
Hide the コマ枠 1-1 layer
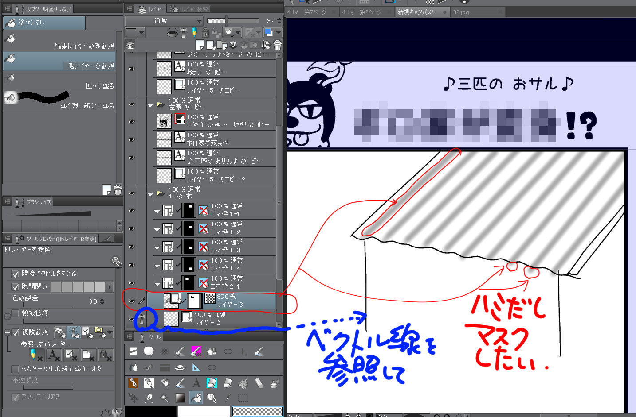point(131,210)
